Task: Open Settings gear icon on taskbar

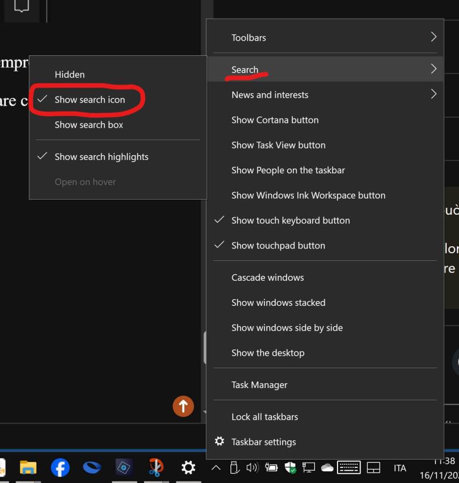Action: click(188, 467)
